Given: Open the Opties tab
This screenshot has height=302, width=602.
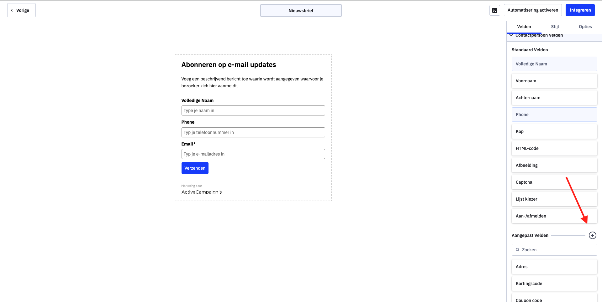Looking at the screenshot, I should (x=585, y=27).
